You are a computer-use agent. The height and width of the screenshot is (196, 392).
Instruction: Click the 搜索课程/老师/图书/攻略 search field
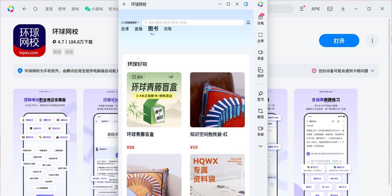tap(193, 23)
